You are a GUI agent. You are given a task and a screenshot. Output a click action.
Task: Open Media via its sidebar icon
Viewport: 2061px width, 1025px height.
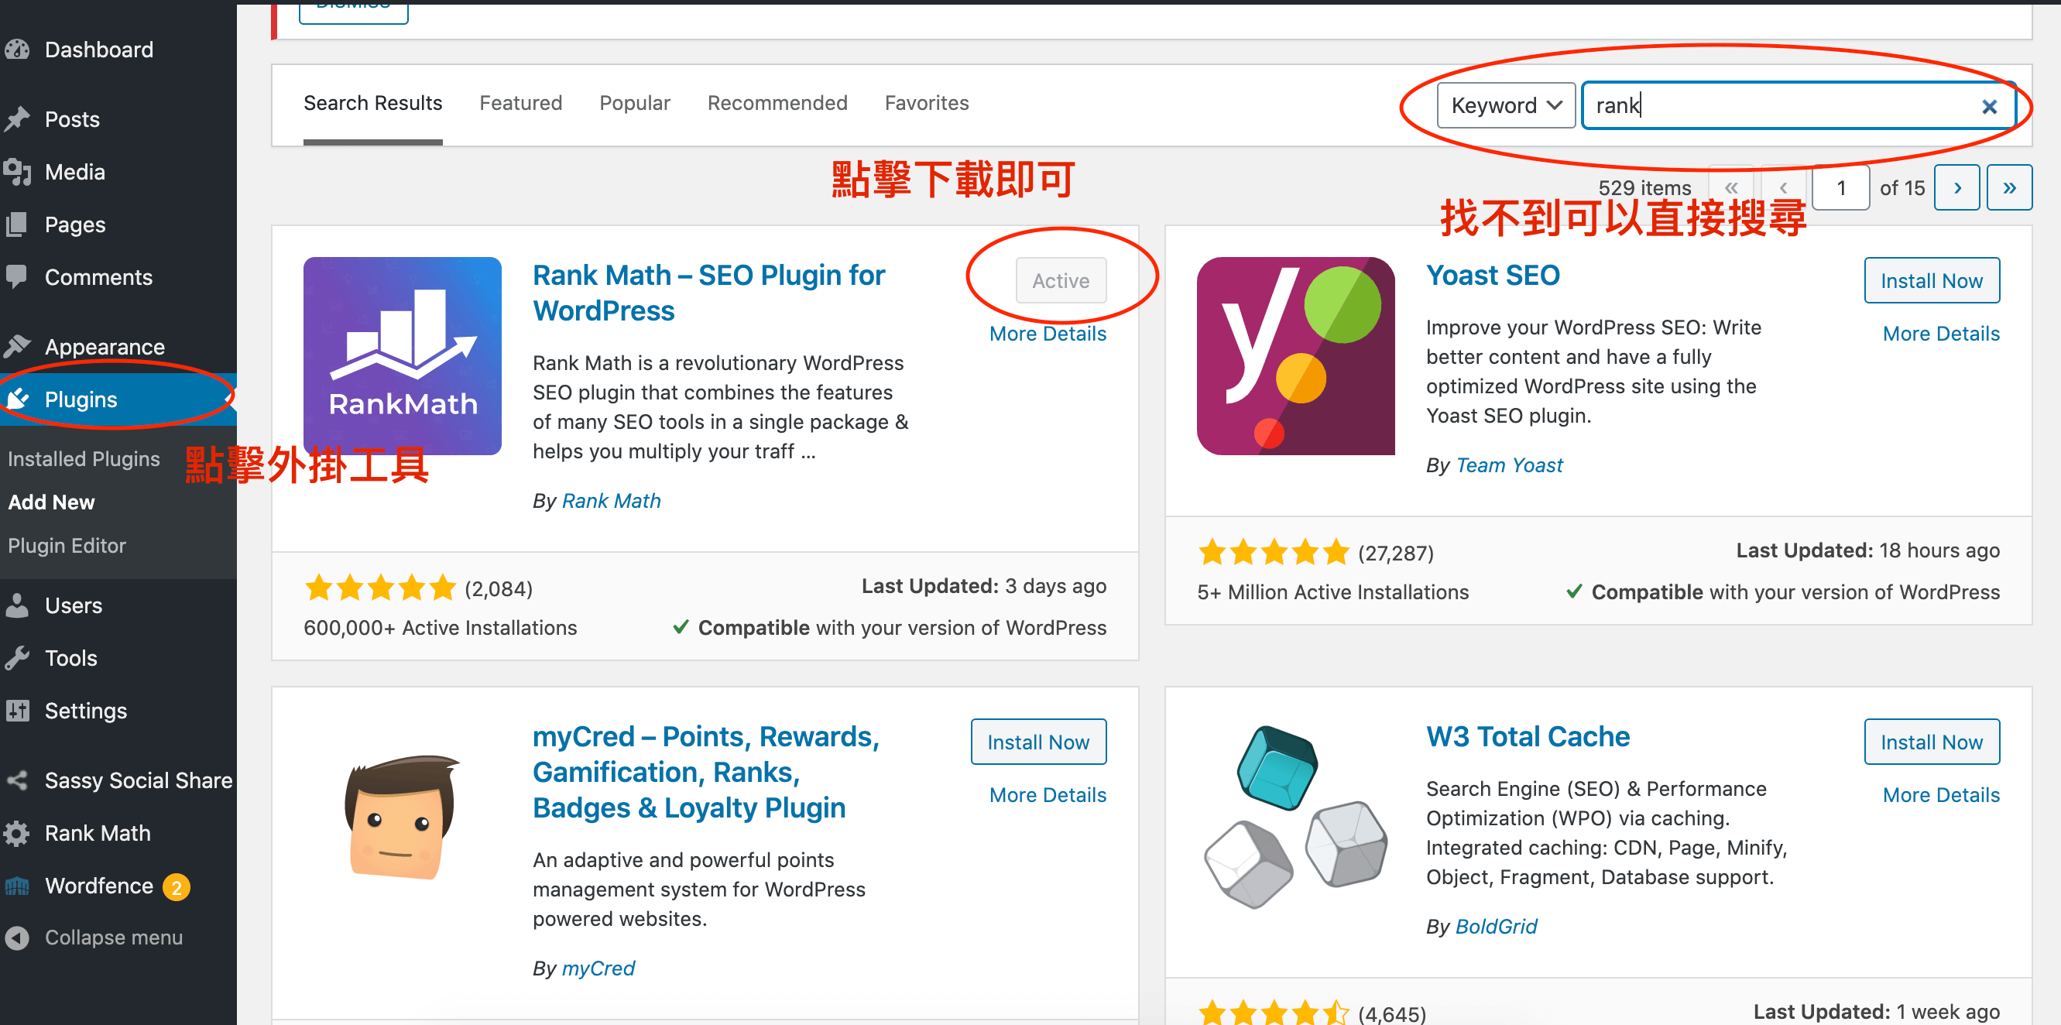(17, 172)
